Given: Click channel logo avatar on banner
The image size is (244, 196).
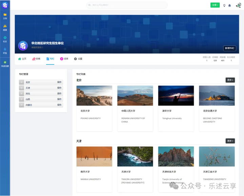Looking at the screenshot, I should click(23, 46).
